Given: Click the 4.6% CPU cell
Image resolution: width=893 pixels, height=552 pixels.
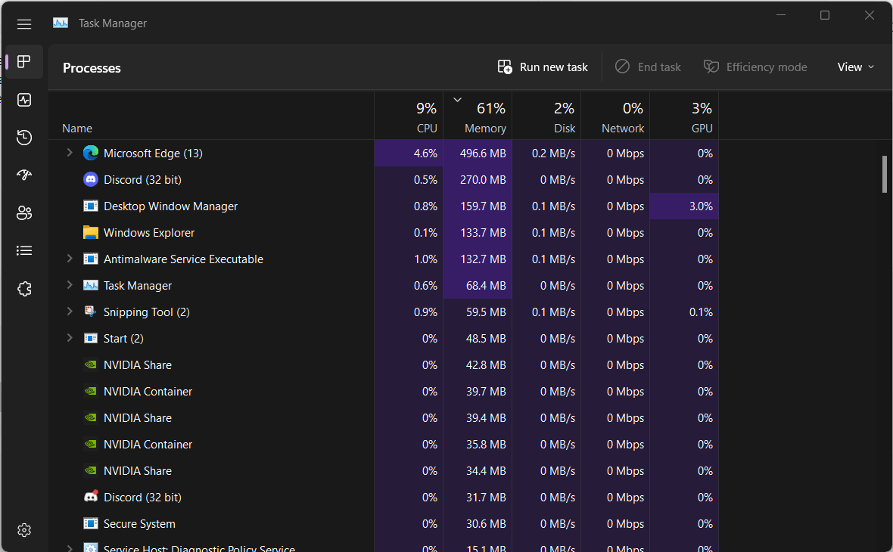Looking at the screenshot, I should [x=409, y=153].
